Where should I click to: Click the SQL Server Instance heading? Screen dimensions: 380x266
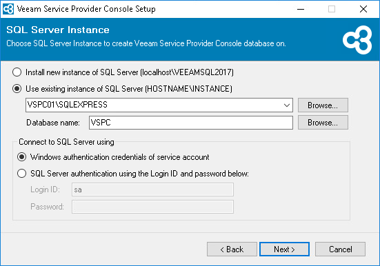pos(58,30)
